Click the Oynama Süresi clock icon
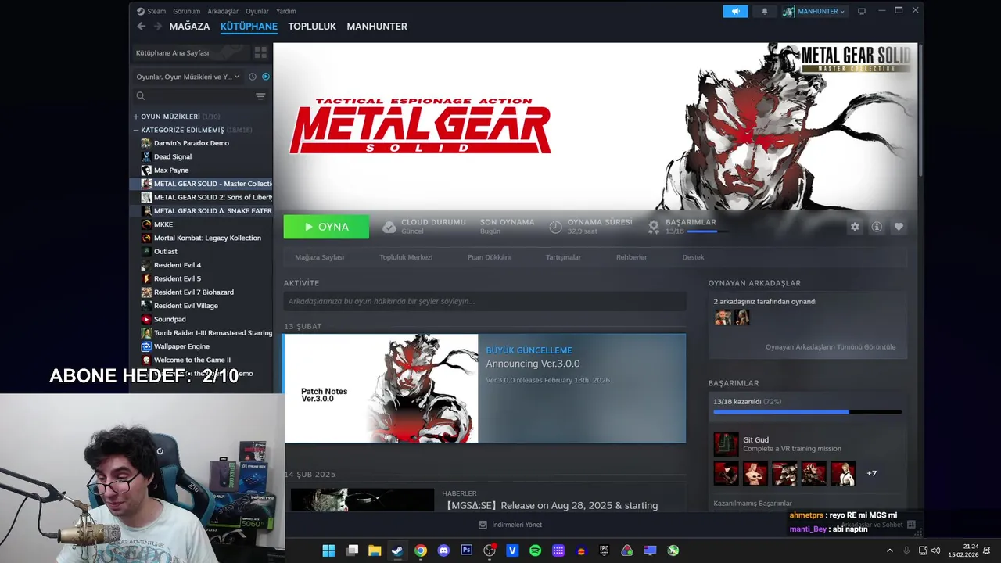The image size is (1001, 563). (555, 227)
